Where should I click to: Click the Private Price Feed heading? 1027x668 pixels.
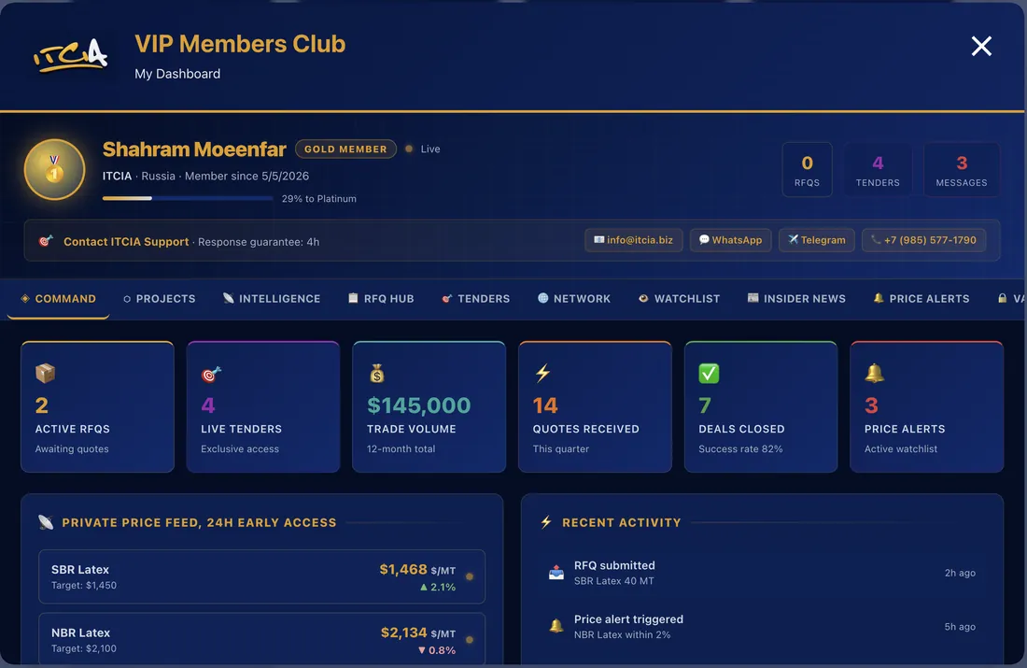pos(199,522)
